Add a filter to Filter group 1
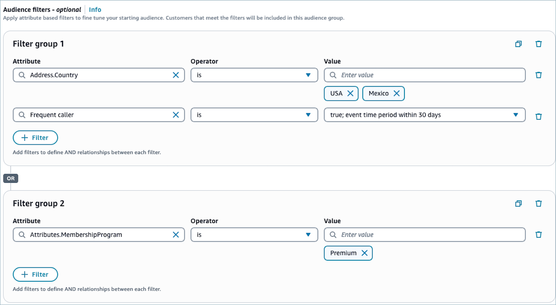The width and height of the screenshot is (556, 305). pyautogui.click(x=35, y=138)
